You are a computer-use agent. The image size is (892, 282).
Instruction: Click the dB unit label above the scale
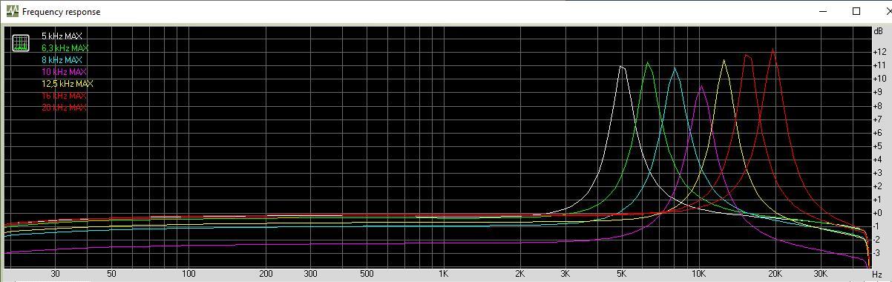879,31
